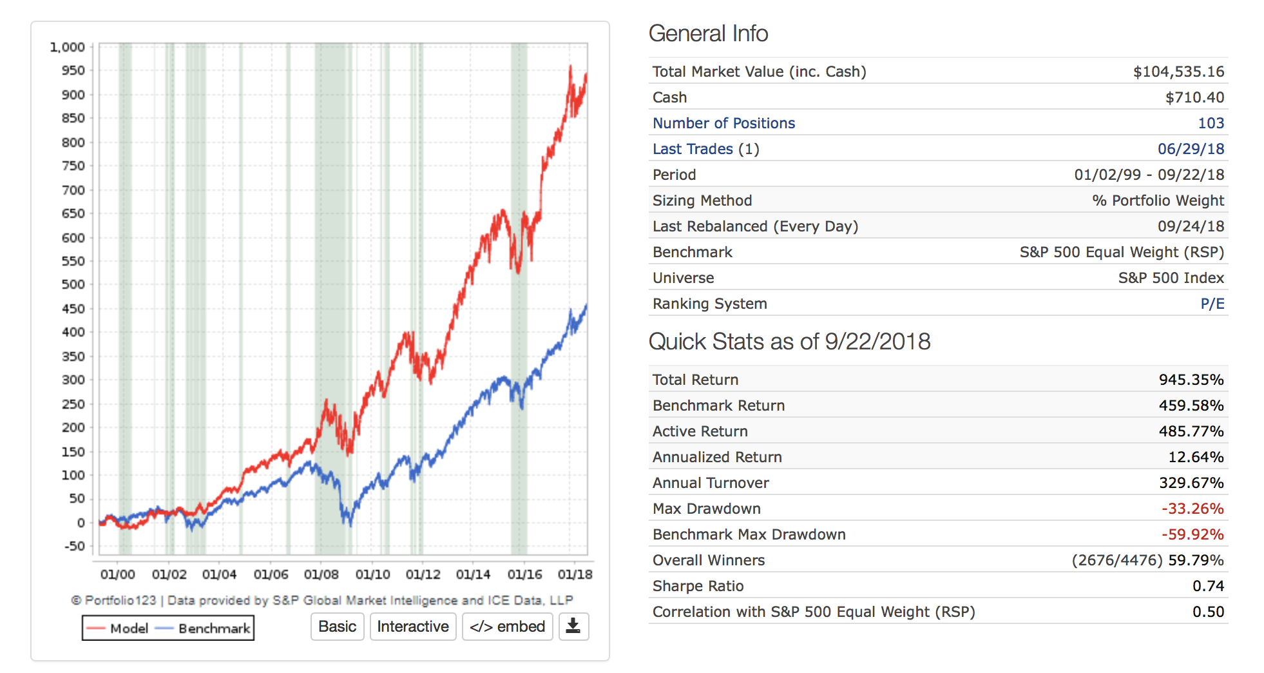This screenshot has width=1264, height=673.
Task: Click the 06/29/18 last trade date
Action: coord(1191,149)
